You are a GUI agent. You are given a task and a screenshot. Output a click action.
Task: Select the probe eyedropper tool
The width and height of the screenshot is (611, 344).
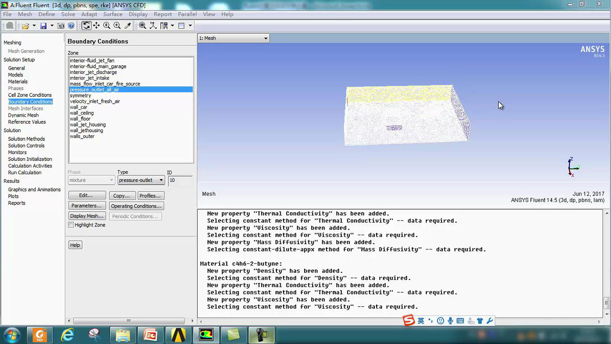[127, 26]
